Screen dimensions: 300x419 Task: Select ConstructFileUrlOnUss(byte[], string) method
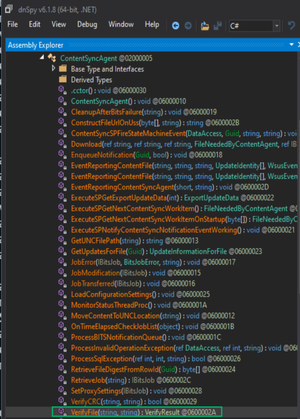pyautogui.click(x=155, y=123)
